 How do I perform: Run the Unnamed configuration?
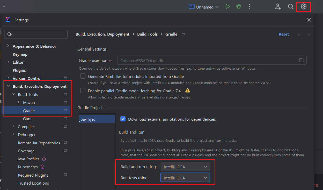pyautogui.click(x=227, y=7)
